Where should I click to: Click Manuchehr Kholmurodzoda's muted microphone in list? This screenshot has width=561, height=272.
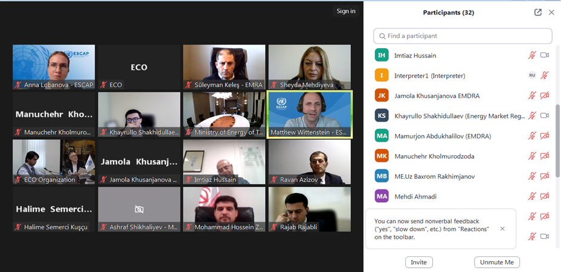click(533, 156)
